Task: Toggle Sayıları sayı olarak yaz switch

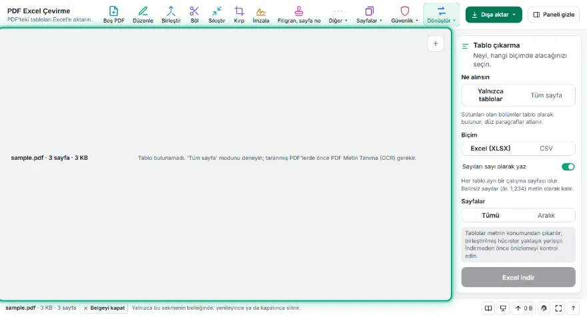Action: 568,166
